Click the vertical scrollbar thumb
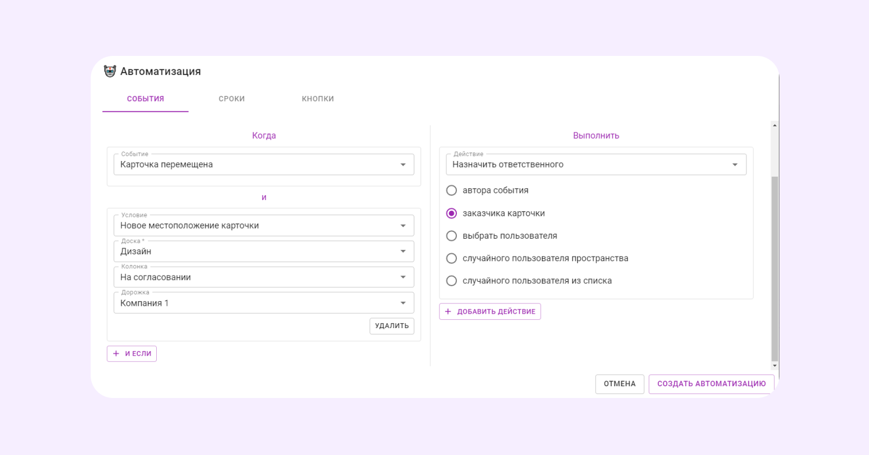 click(x=775, y=269)
